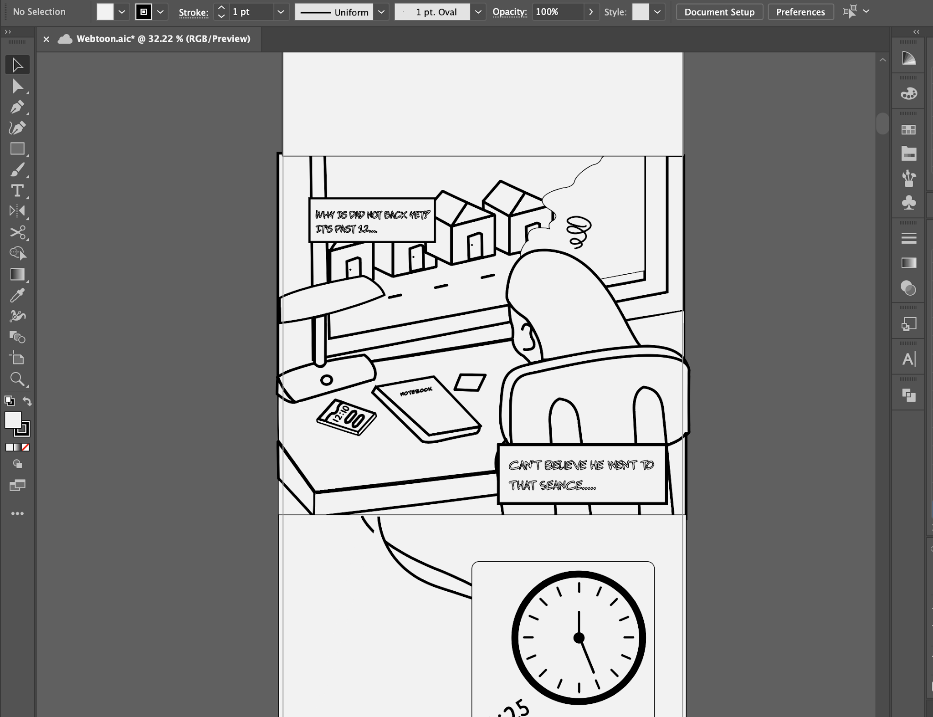933x717 pixels.
Task: Open Document Setup
Action: click(x=719, y=12)
